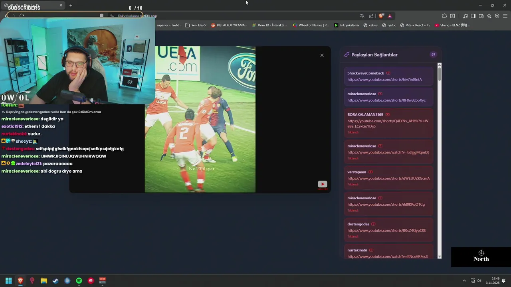Open the Windows Start menu

click(8, 281)
